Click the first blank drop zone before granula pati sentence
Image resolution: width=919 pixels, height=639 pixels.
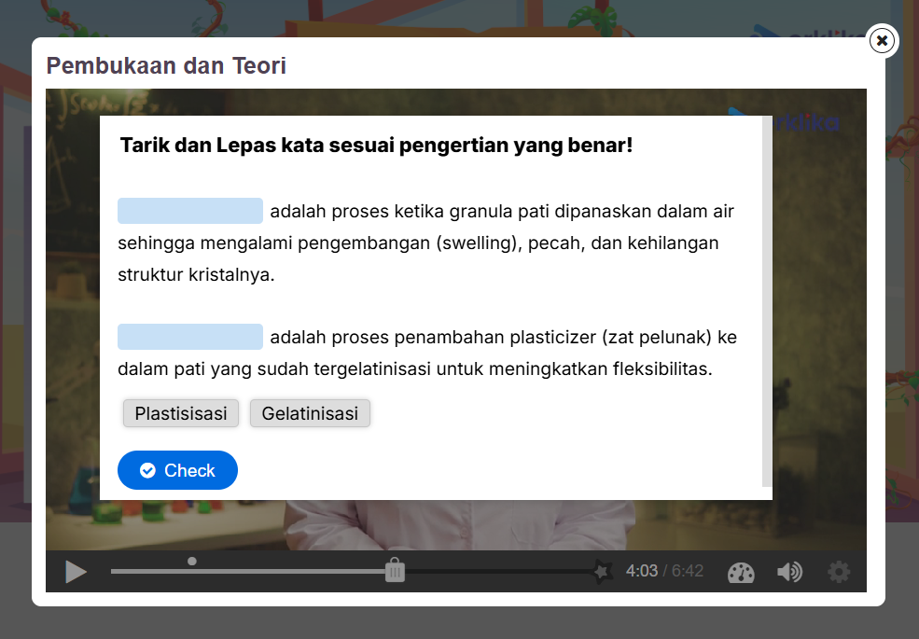point(190,211)
